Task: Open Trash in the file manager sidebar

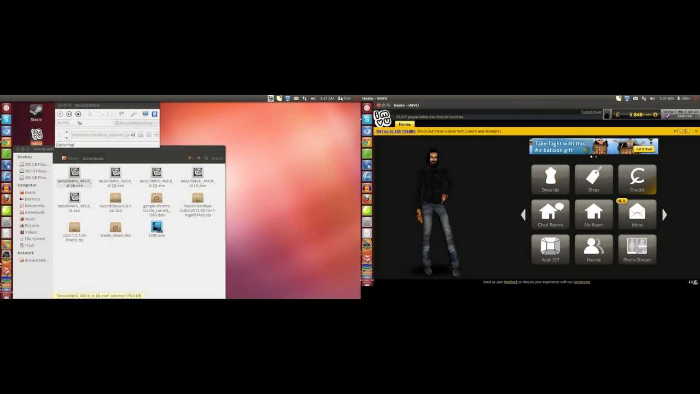Action: click(27, 245)
